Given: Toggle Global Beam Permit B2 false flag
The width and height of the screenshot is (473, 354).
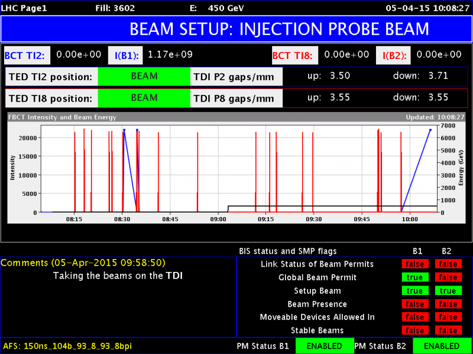Looking at the screenshot, I should coord(448,277).
